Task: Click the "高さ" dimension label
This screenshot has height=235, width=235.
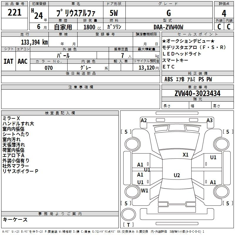Action: [216, 106]
